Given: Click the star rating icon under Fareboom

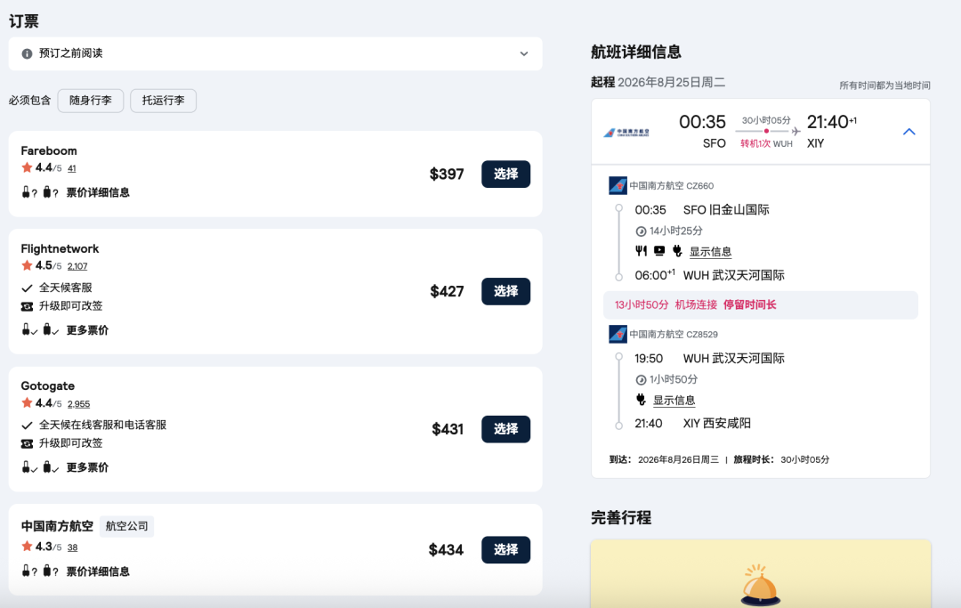Looking at the screenshot, I should point(27,167).
